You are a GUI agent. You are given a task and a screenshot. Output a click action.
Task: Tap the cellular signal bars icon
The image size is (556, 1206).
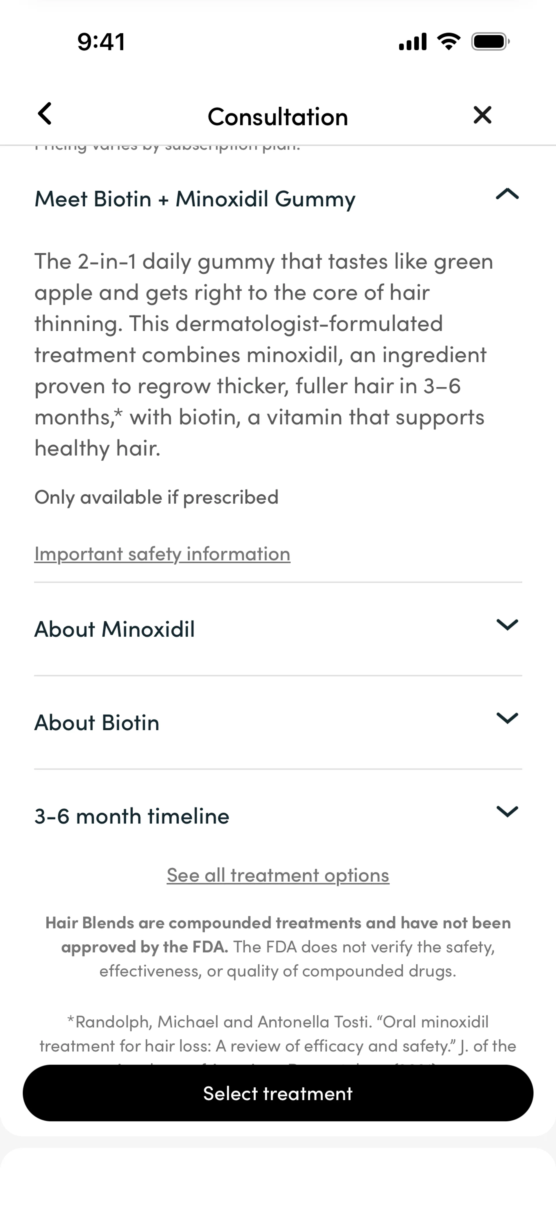pos(412,42)
